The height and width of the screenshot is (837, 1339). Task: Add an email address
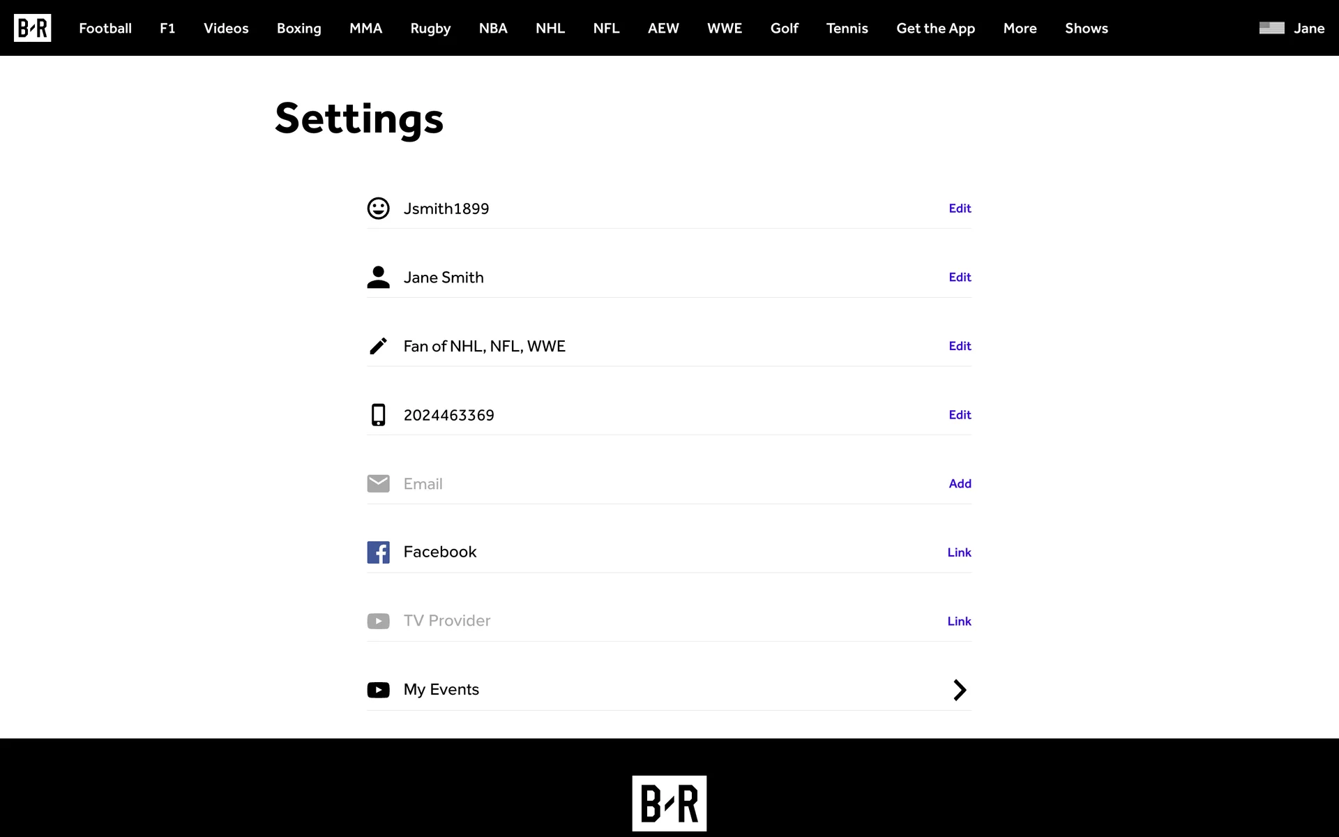click(960, 483)
